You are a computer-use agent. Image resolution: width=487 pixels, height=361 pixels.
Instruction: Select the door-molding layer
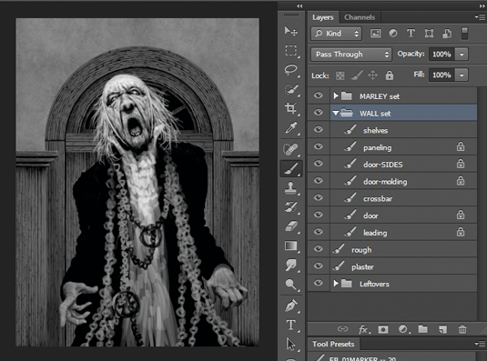click(403, 182)
